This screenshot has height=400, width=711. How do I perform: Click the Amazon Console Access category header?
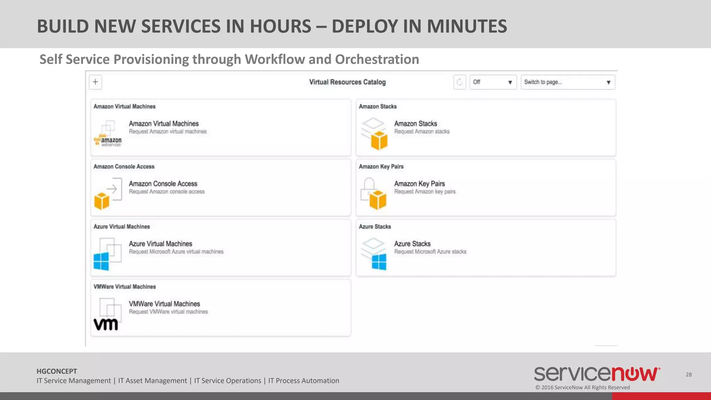tap(124, 167)
